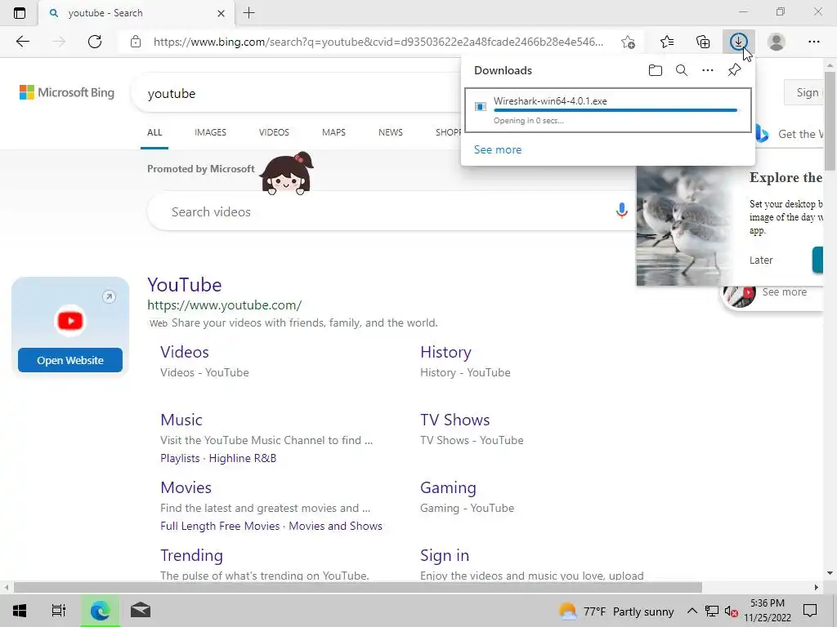Image resolution: width=837 pixels, height=627 pixels.
Task: Click Later on the wallpaper prompt
Action: pos(761,260)
